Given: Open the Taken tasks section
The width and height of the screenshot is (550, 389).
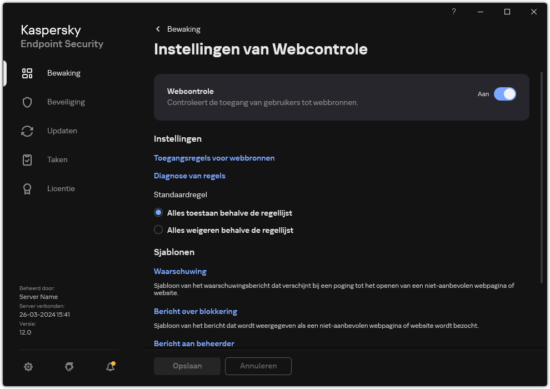Looking at the screenshot, I should tap(57, 159).
